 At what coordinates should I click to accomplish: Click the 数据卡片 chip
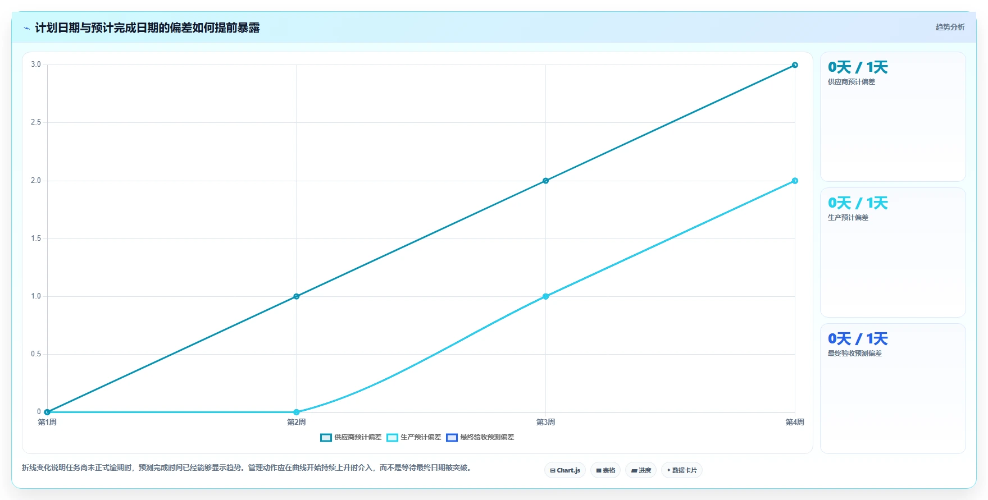[682, 470]
